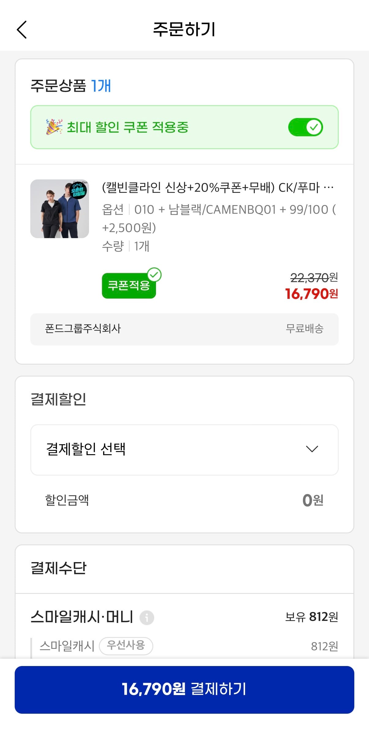Open Smile Cash·Money info icon
The width and height of the screenshot is (369, 729).
tap(147, 617)
